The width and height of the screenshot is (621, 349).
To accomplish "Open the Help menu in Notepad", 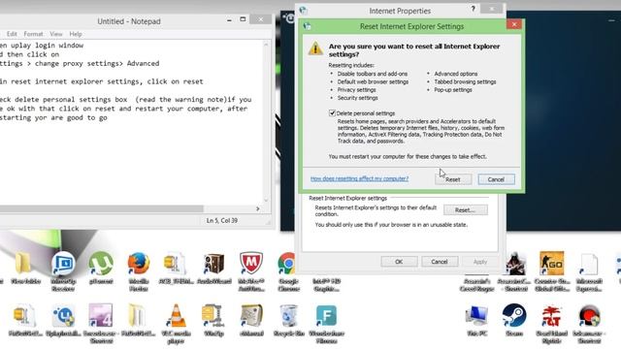I will pos(76,34).
